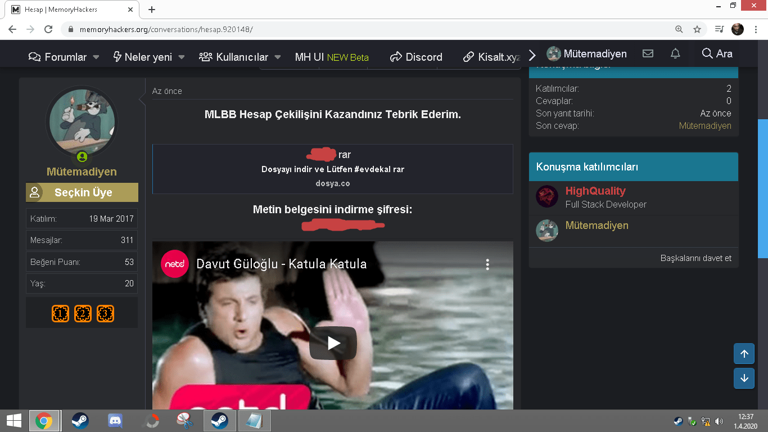Open Discord from the taskbar
This screenshot has width=768, height=432.
(x=115, y=421)
